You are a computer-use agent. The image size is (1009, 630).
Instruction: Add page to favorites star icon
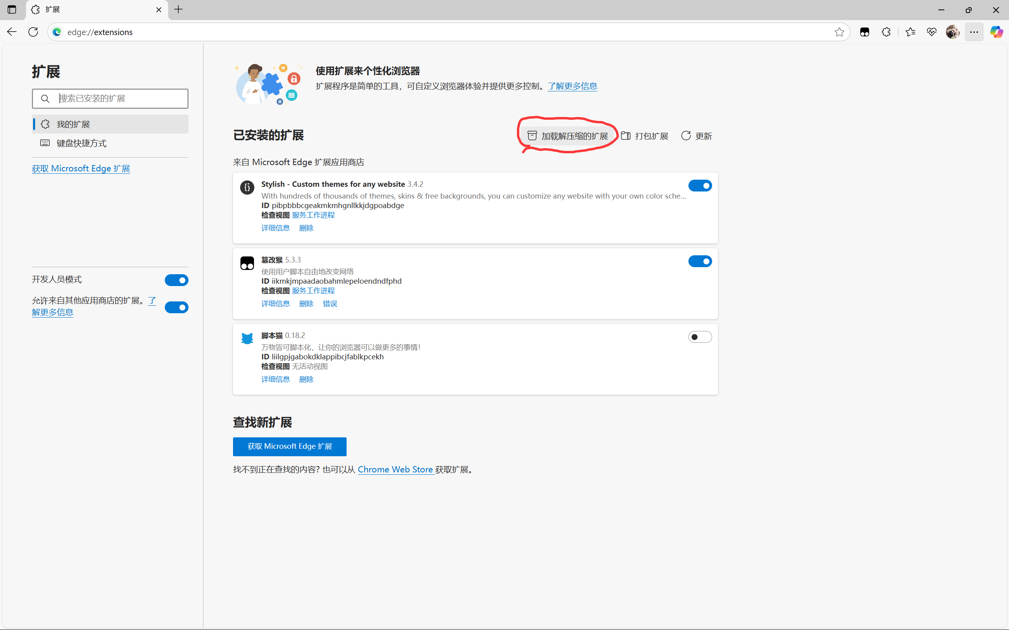tap(839, 32)
